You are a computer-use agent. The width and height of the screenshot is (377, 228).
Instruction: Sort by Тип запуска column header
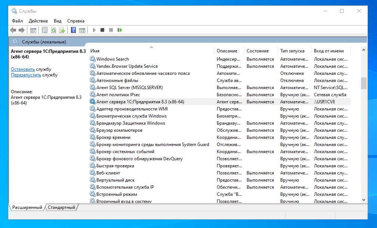click(292, 51)
